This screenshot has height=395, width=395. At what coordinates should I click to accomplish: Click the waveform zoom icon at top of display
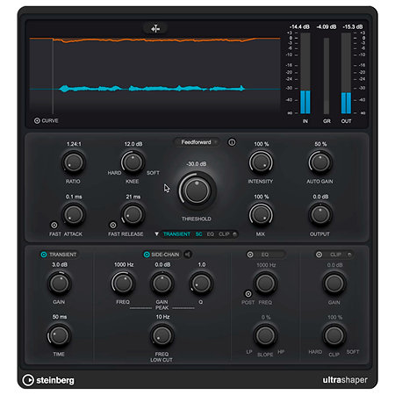pos(155,29)
